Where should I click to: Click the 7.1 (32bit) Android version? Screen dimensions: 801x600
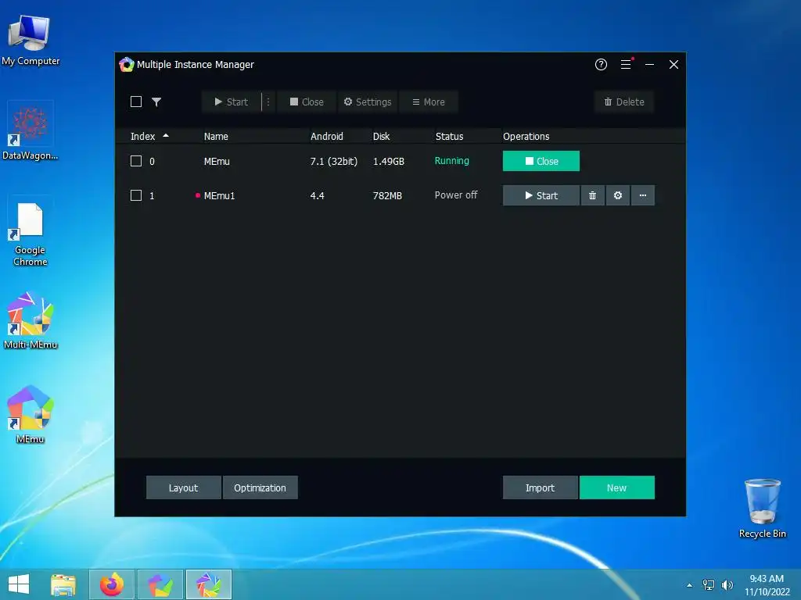(x=333, y=161)
